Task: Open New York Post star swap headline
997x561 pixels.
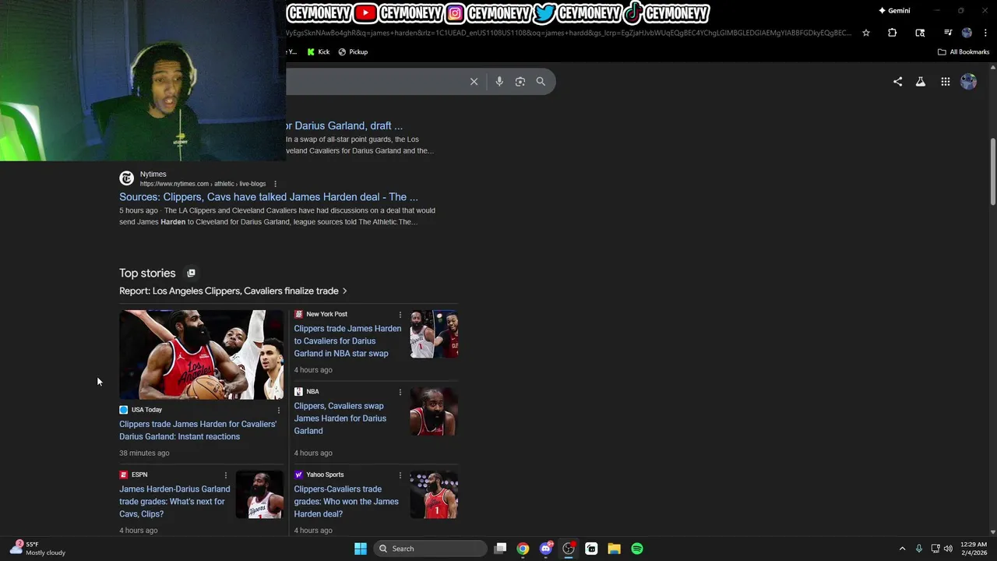Action: point(347,340)
